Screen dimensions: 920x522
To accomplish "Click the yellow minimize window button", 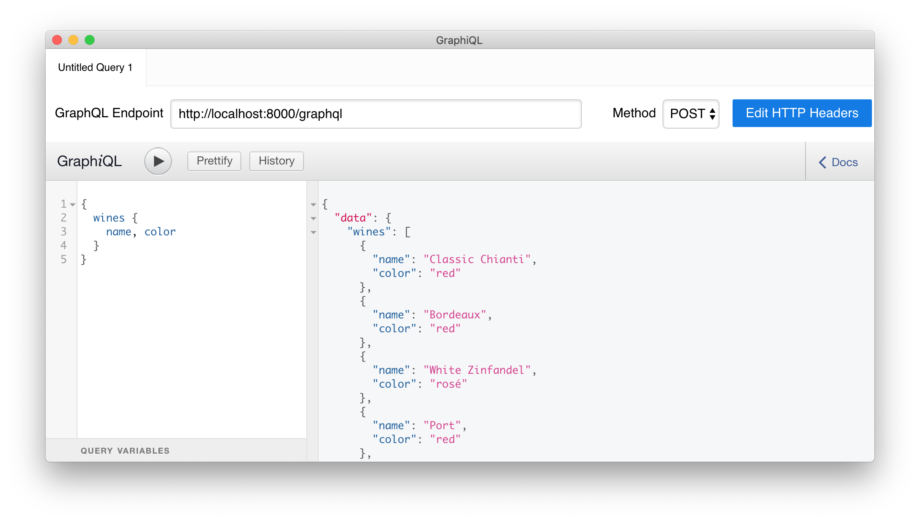I will coord(73,40).
